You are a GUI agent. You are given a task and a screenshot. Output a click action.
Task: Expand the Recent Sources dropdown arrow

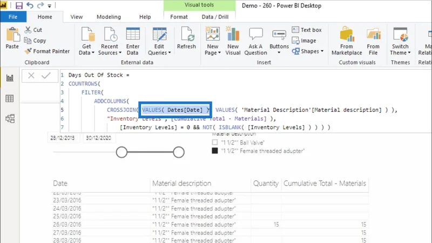point(120,52)
